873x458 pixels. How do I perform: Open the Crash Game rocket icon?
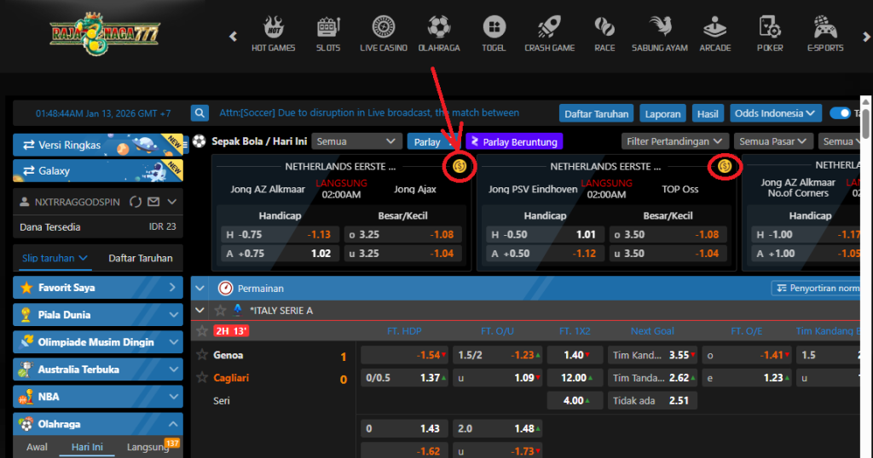pos(549,27)
